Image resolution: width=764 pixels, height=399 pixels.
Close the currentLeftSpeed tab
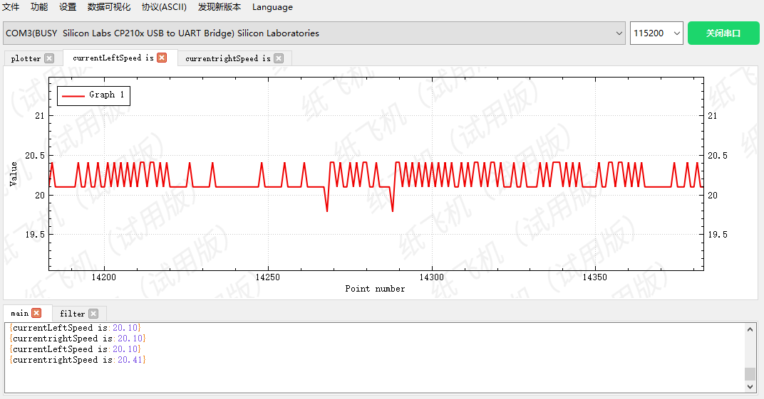click(x=162, y=58)
